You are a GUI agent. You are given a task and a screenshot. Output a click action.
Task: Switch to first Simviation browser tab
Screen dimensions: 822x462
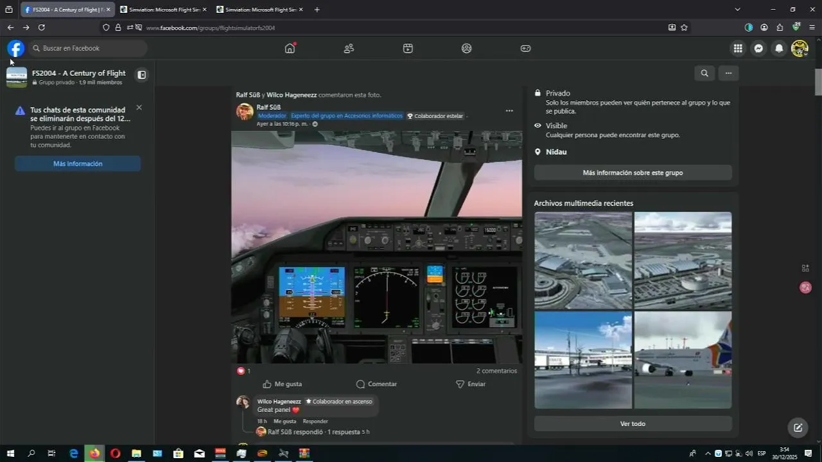coord(164,10)
